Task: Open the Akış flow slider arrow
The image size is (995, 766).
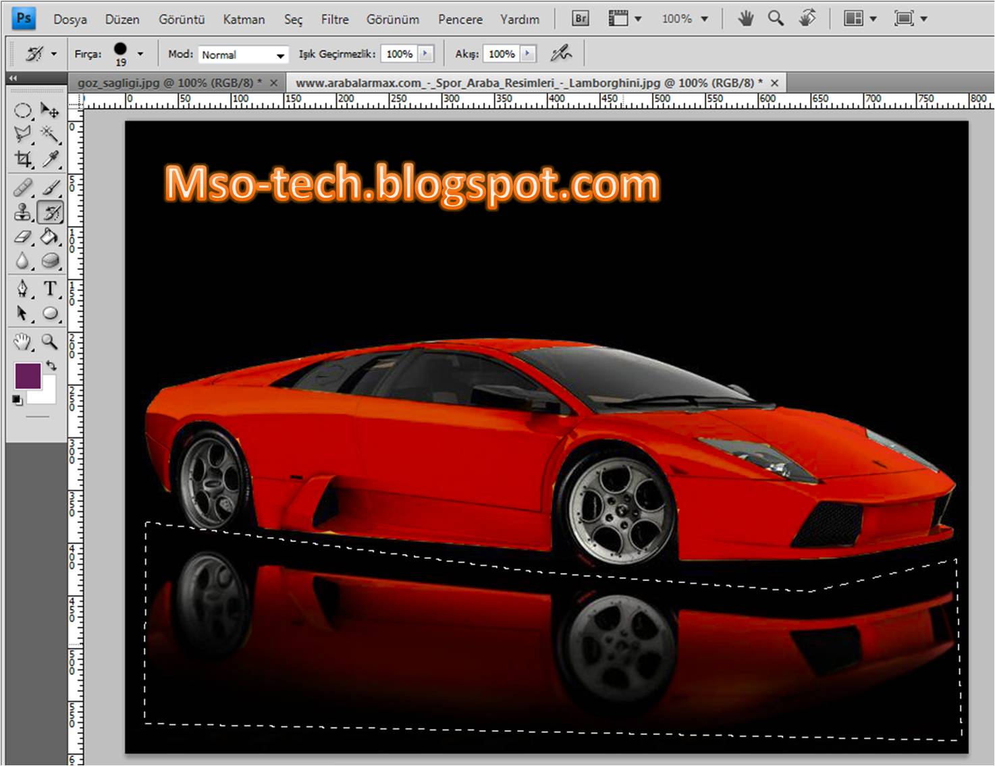Action: [x=528, y=53]
